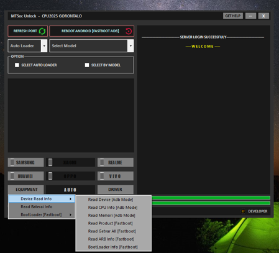
Task: Select the Xiaomi brand toggle button
Action: [70, 162]
